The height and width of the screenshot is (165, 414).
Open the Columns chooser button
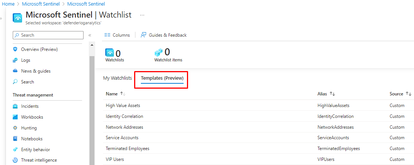pos(117,35)
